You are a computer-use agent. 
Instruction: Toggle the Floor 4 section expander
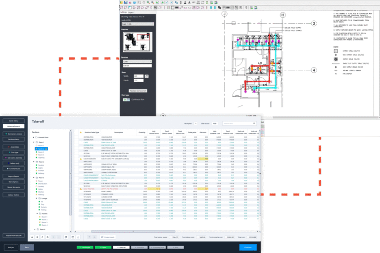35,229
